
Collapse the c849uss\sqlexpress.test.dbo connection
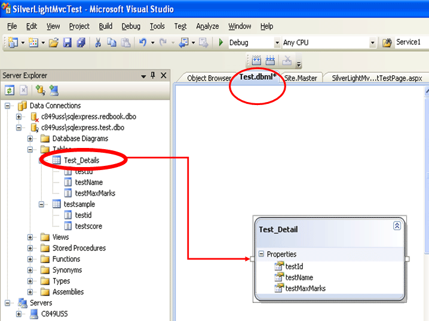pyautogui.click(x=19, y=128)
